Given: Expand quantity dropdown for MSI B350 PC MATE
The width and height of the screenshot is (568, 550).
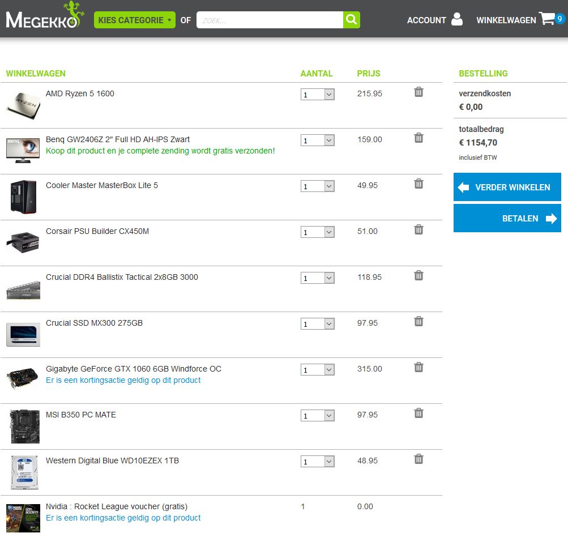Looking at the screenshot, I should [317, 416].
